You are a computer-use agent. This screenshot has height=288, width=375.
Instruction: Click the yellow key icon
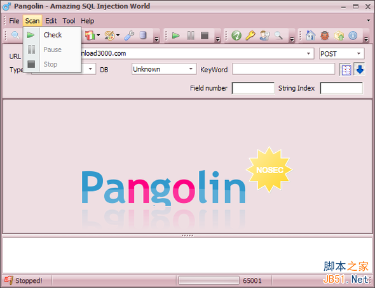point(250,36)
